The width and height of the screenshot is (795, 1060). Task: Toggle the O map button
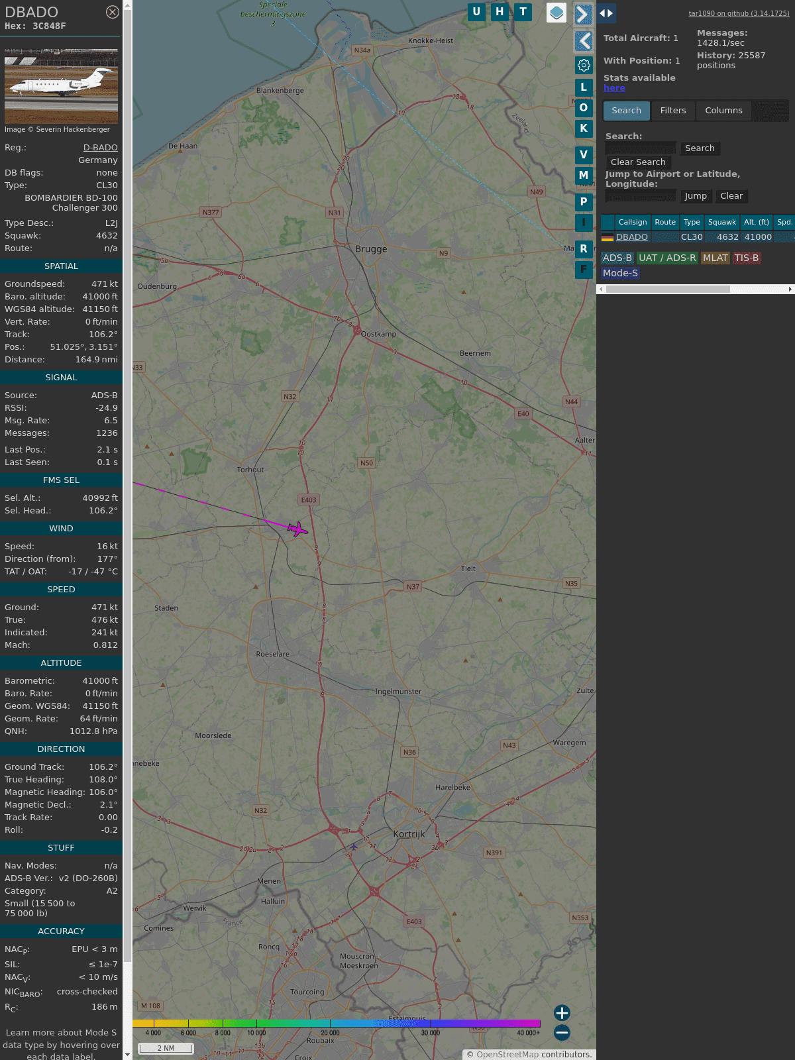[x=584, y=108]
